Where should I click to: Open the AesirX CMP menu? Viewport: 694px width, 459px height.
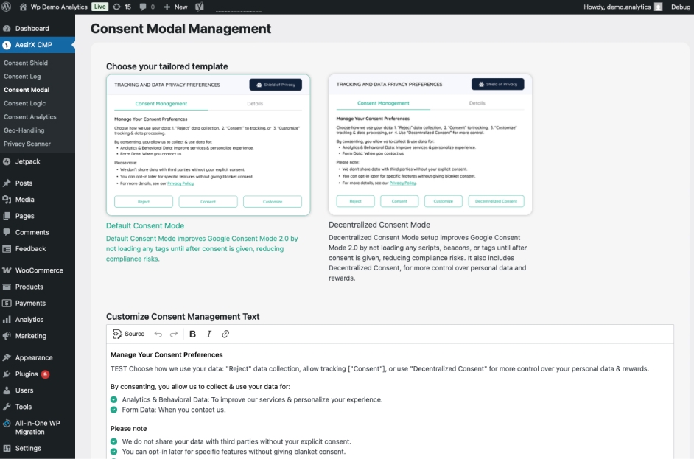34,45
